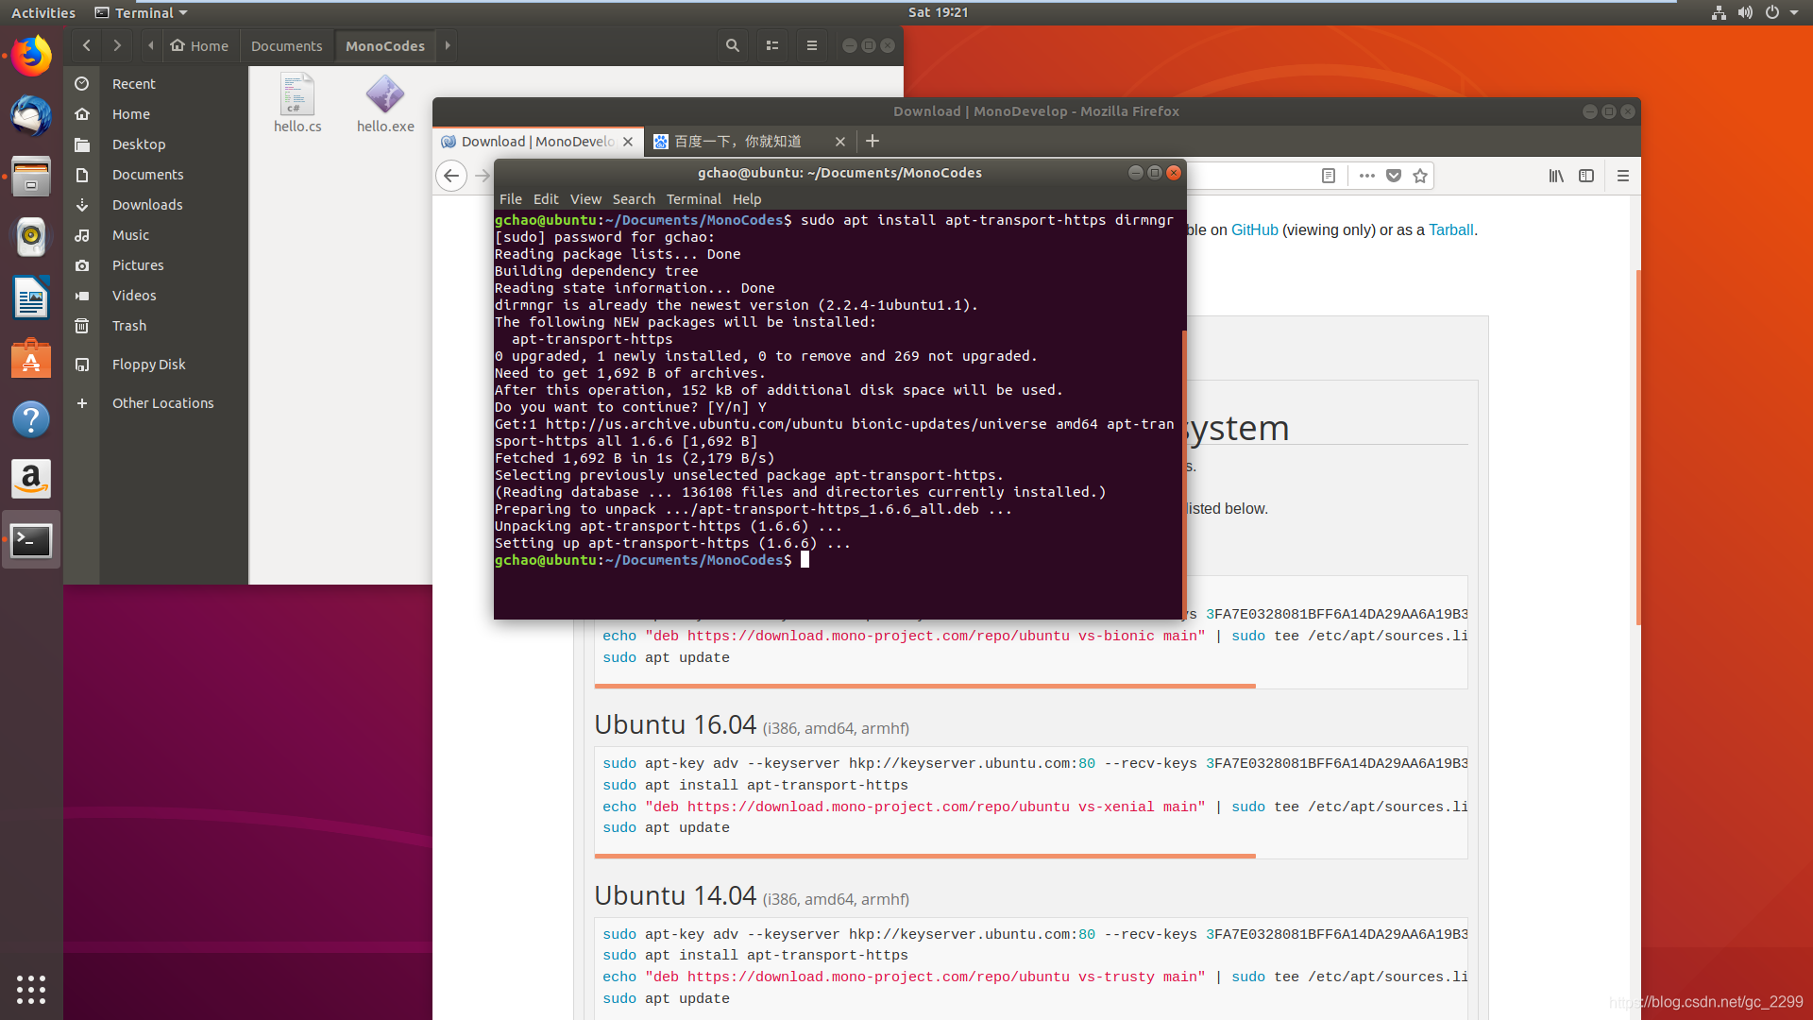Open new Firefox tab with plus
Viewport: 1813px width, 1020px height.
pyautogui.click(x=873, y=141)
